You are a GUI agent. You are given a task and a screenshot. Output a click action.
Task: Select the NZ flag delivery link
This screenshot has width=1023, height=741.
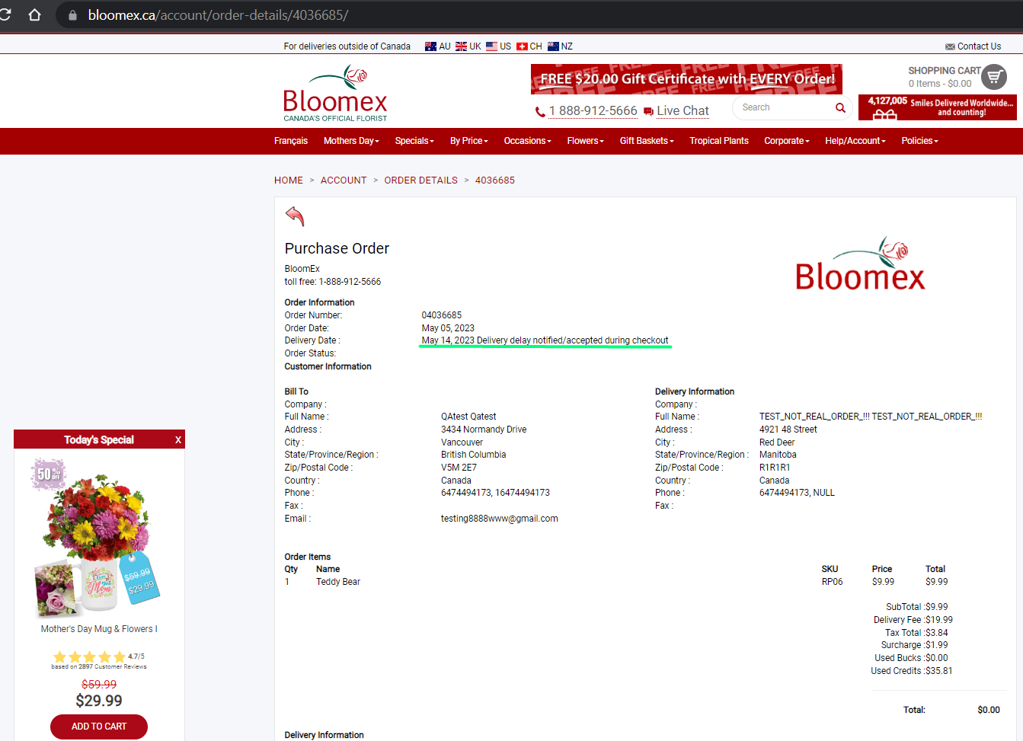561,46
